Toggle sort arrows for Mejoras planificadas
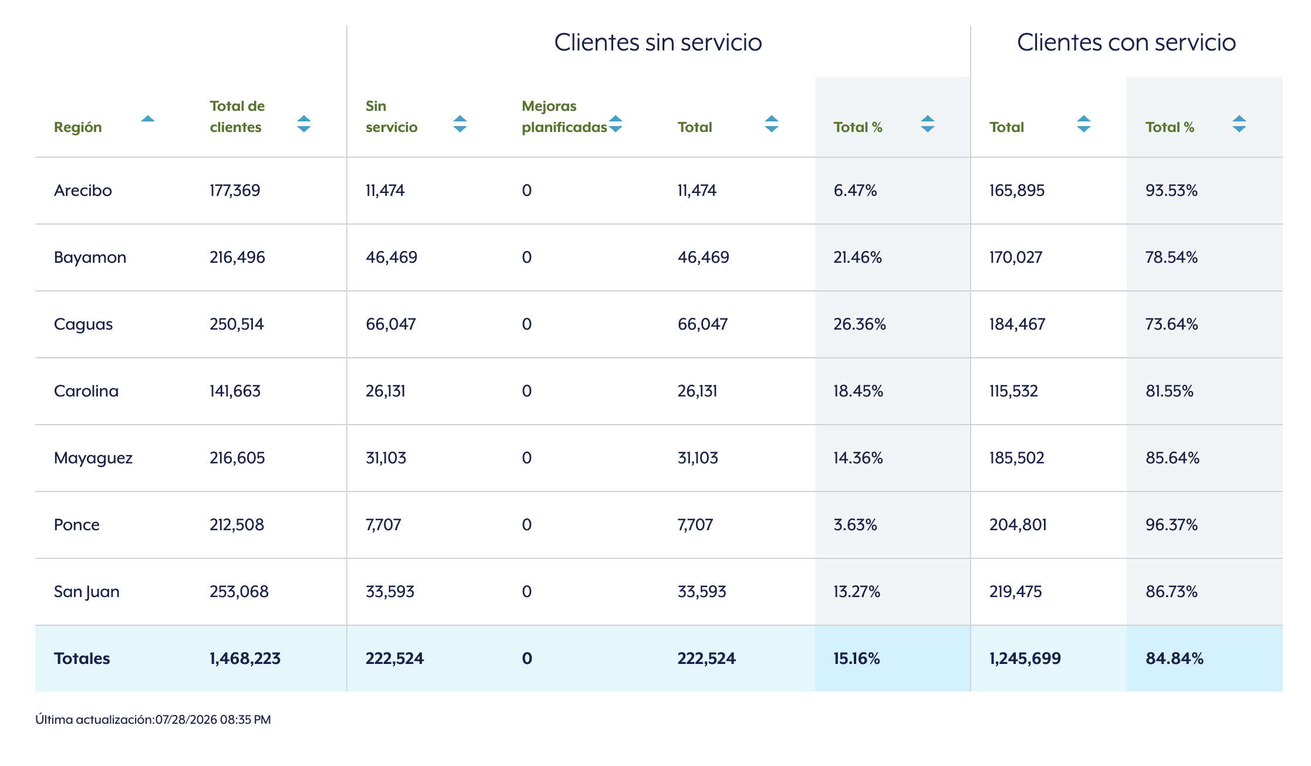This screenshot has width=1311, height=766. coord(616,124)
